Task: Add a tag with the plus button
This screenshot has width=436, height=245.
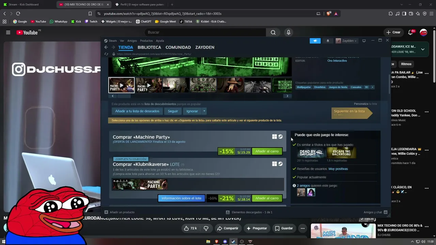Action: pos(372,87)
